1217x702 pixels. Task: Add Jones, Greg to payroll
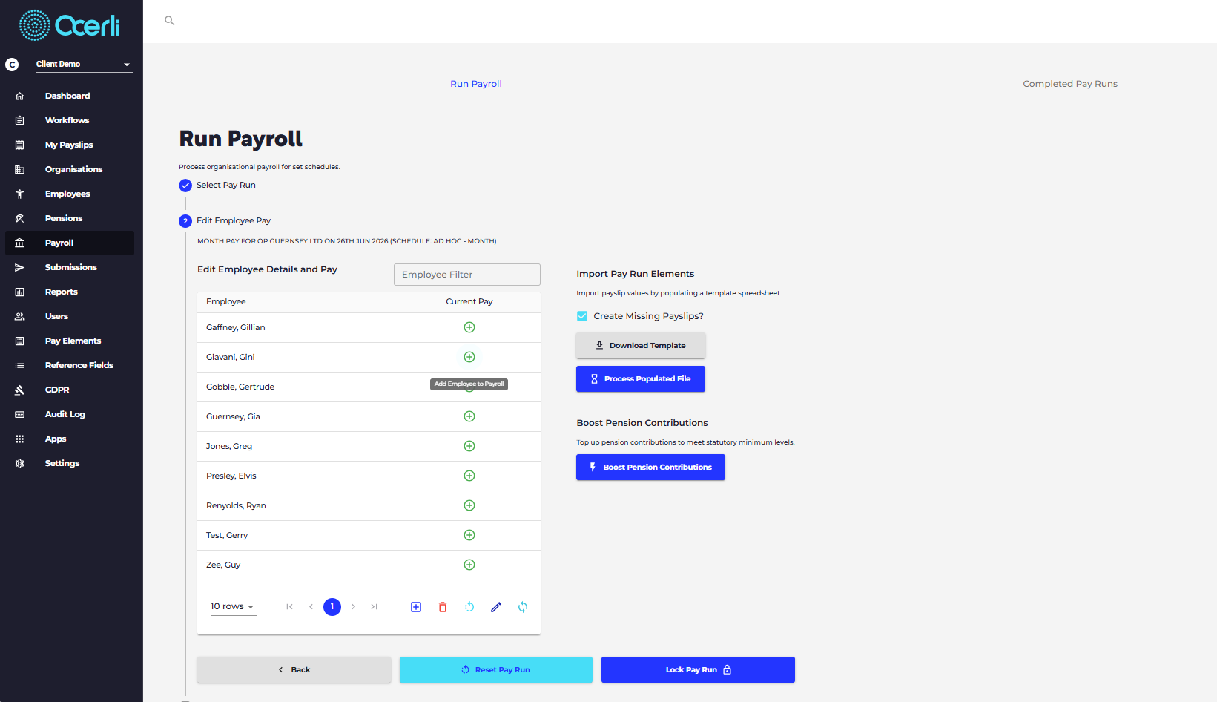469,446
